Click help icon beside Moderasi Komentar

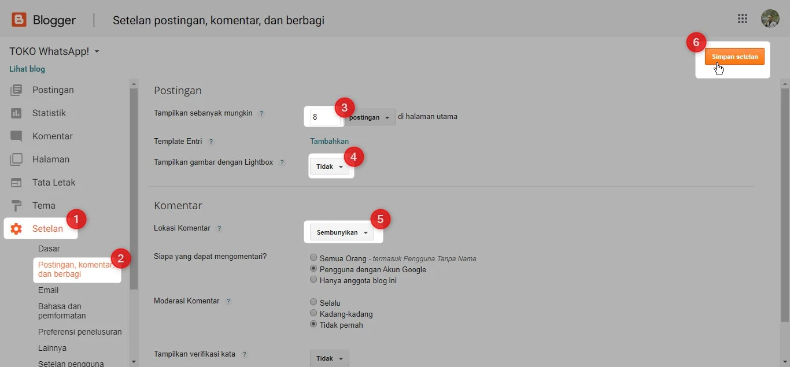pos(228,302)
